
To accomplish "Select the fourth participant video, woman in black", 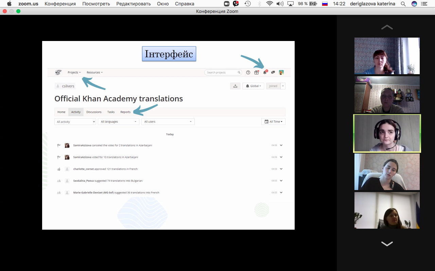I will pos(387,172).
